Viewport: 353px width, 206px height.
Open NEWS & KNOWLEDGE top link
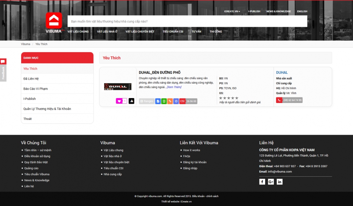tap(279, 12)
